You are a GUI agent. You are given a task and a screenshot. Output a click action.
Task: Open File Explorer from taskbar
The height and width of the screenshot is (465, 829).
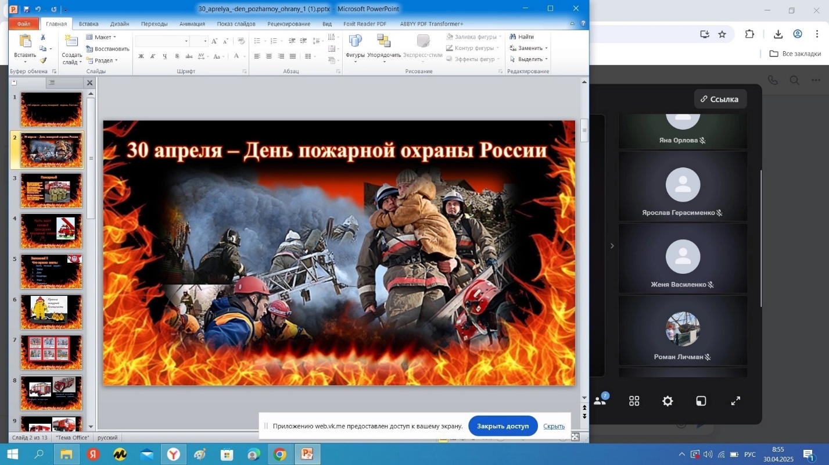(66, 455)
